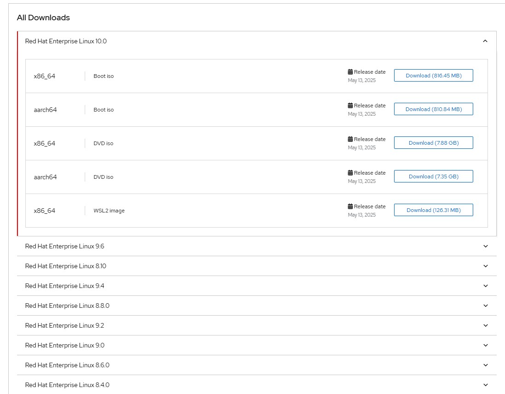This screenshot has height=394, width=505.
Task: Expand Red Hat Enterprise Linux 9.6
Action: click(x=257, y=247)
